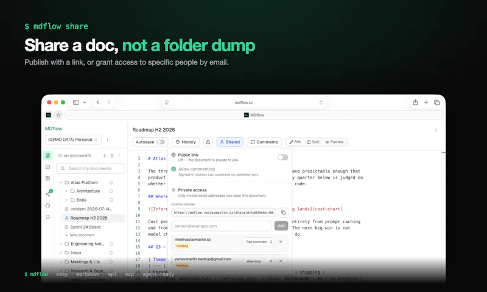487x292 pixels.
Task: Select the MDflow browser tab
Action: click(x=254, y=115)
